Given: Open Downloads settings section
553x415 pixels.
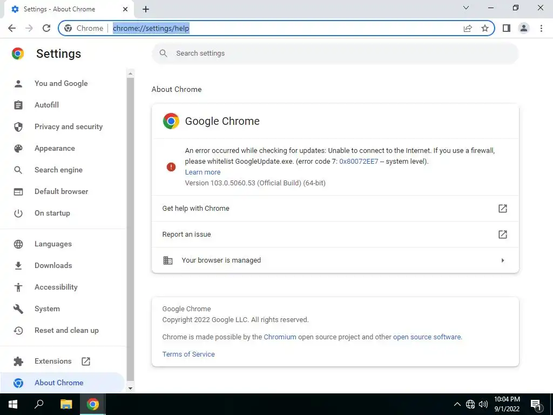Looking at the screenshot, I should 53,265.
